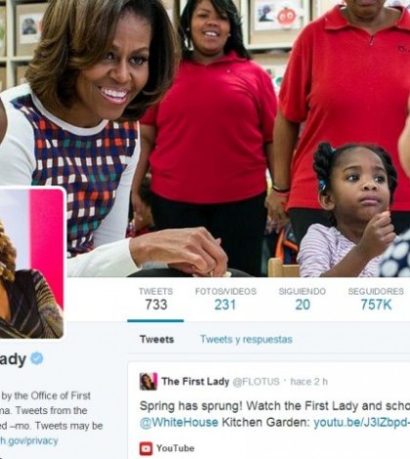Click the YouTube label under the tweet

point(176,448)
